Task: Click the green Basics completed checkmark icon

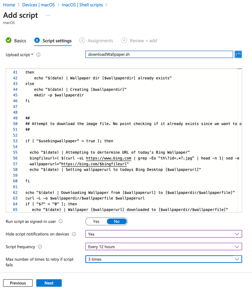Action: [x=9, y=40]
